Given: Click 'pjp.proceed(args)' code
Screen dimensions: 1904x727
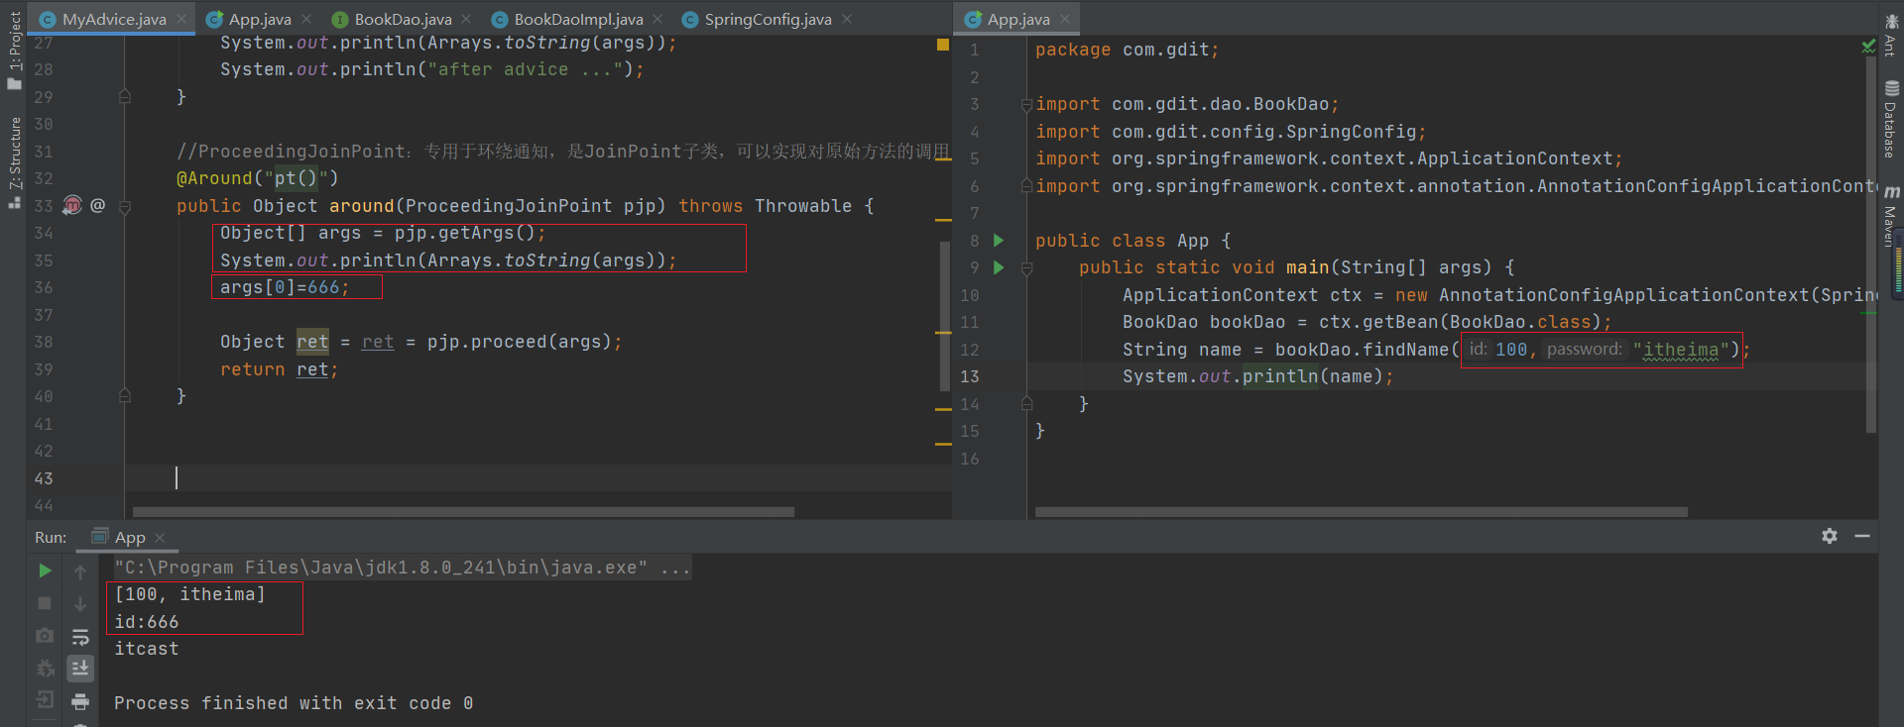Looking at the screenshot, I should pyautogui.click(x=519, y=342).
